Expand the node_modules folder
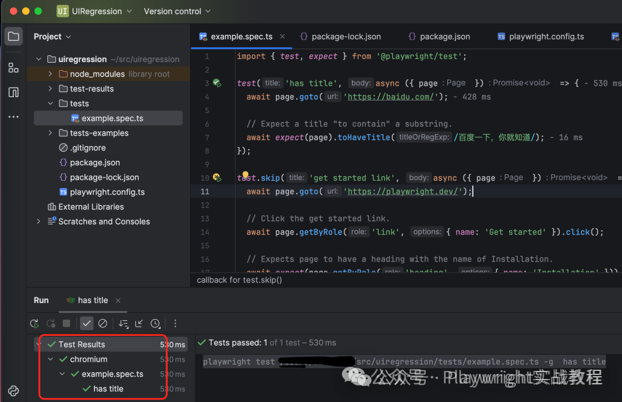The image size is (622, 402). pyautogui.click(x=51, y=74)
